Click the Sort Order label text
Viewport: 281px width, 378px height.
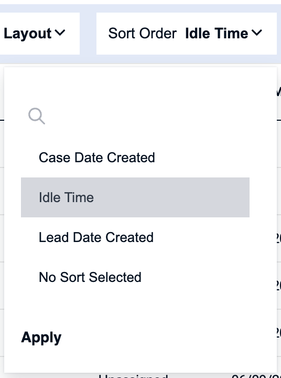[x=142, y=33]
